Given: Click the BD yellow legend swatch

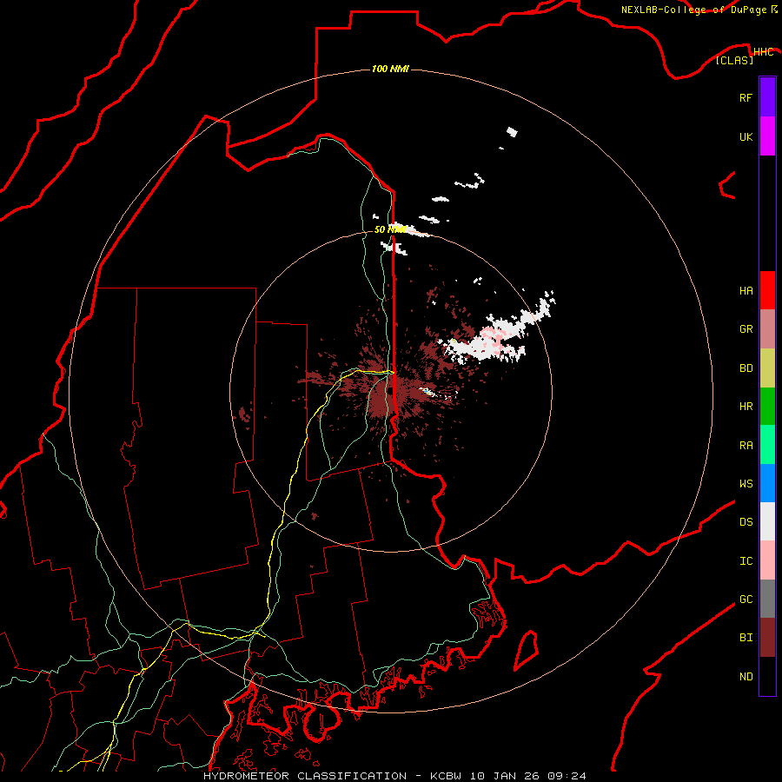Looking at the screenshot, I should tap(767, 368).
